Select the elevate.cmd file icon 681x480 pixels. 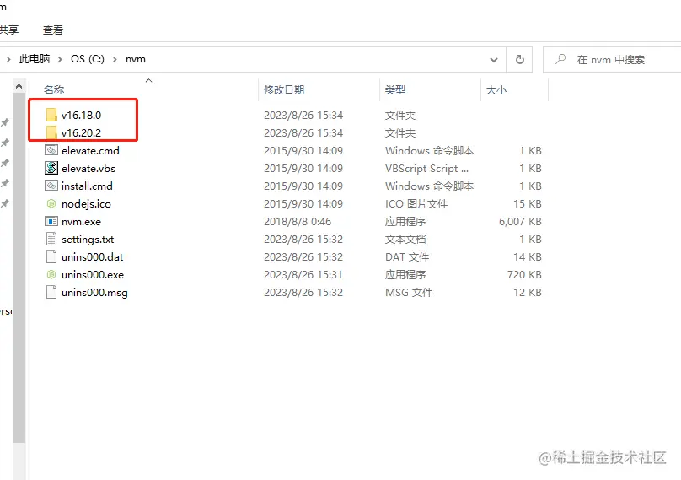click(51, 150)
